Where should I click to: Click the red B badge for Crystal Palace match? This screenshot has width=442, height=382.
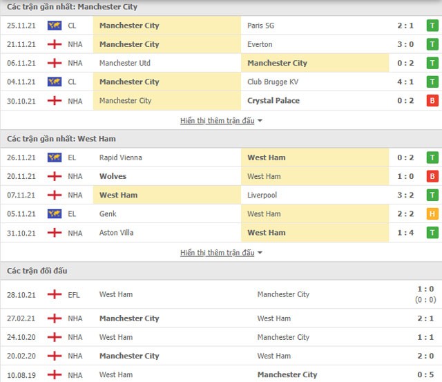pos(432,101)
